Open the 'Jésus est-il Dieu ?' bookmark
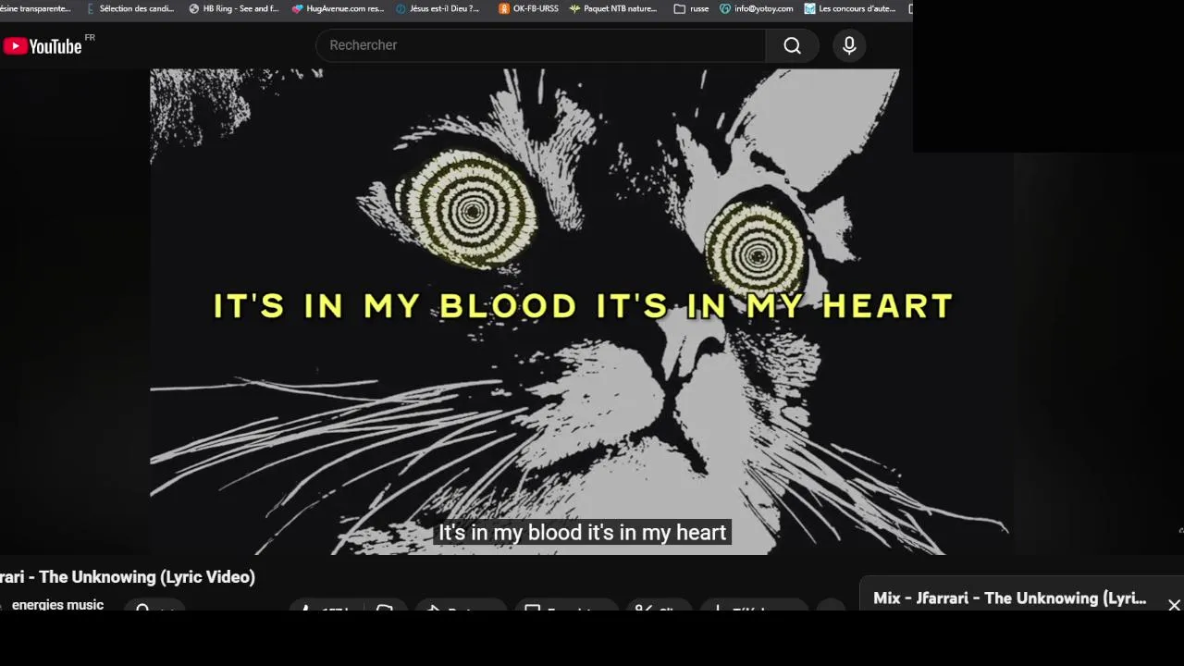The image size is (1184, 666). (438, 8)
